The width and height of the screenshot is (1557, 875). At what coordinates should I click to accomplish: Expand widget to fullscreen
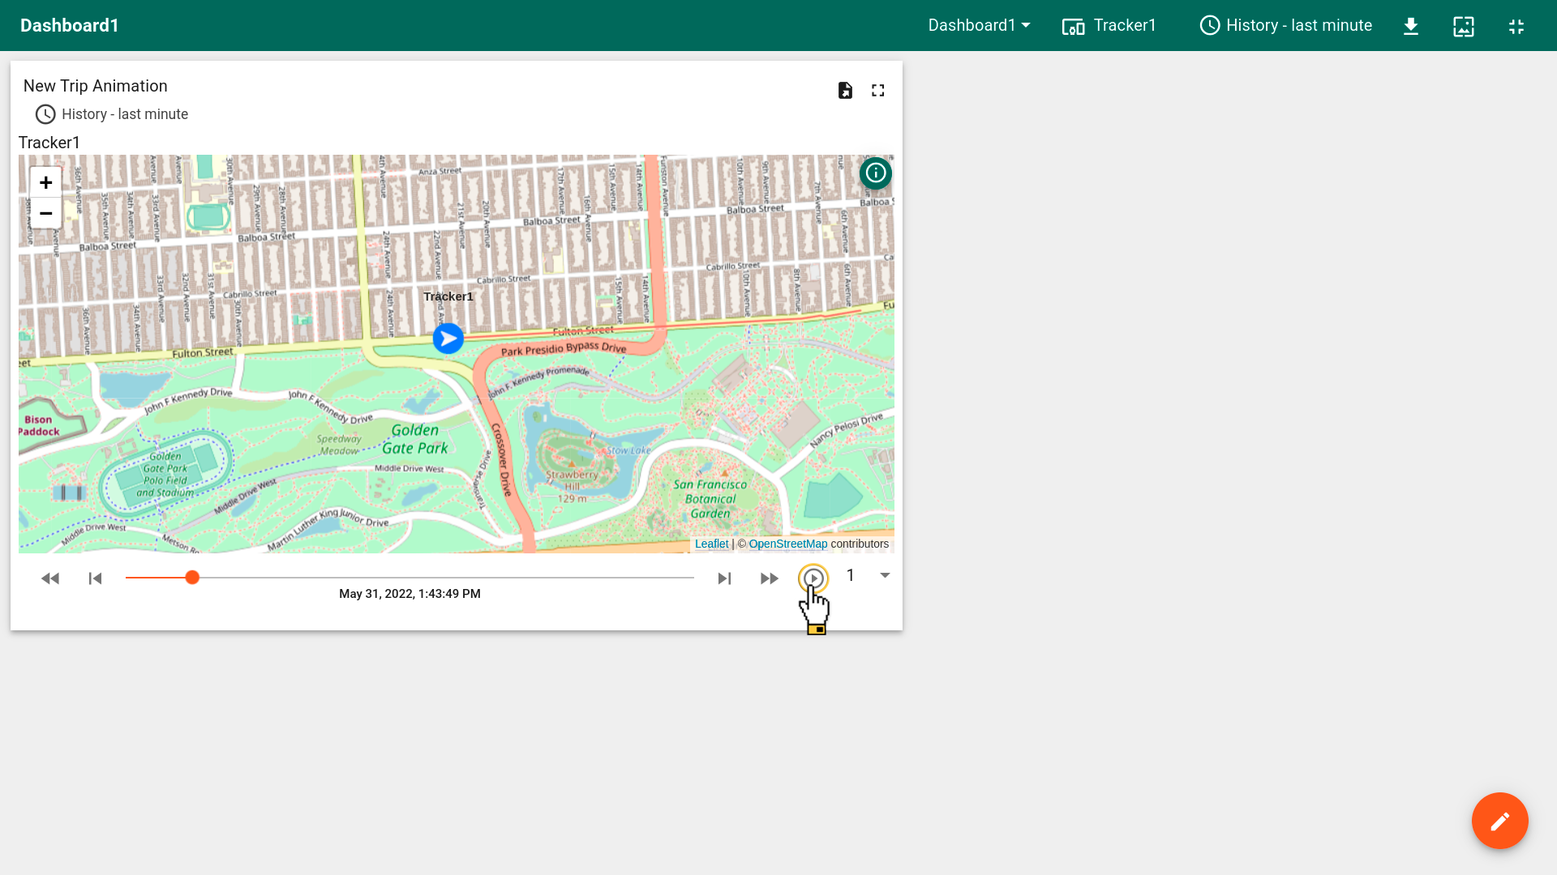point(878,91)
